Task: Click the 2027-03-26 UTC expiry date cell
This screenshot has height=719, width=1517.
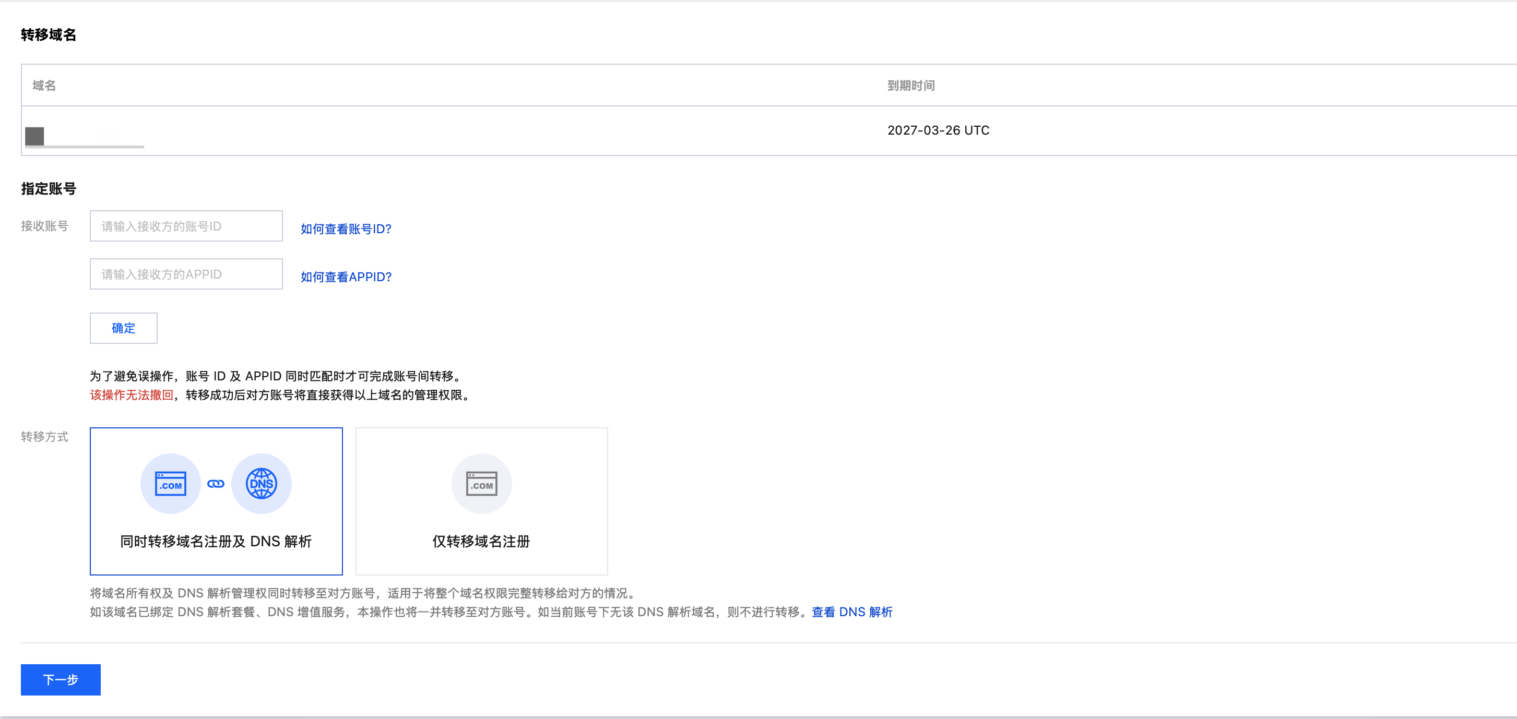Action: point(938,130)
